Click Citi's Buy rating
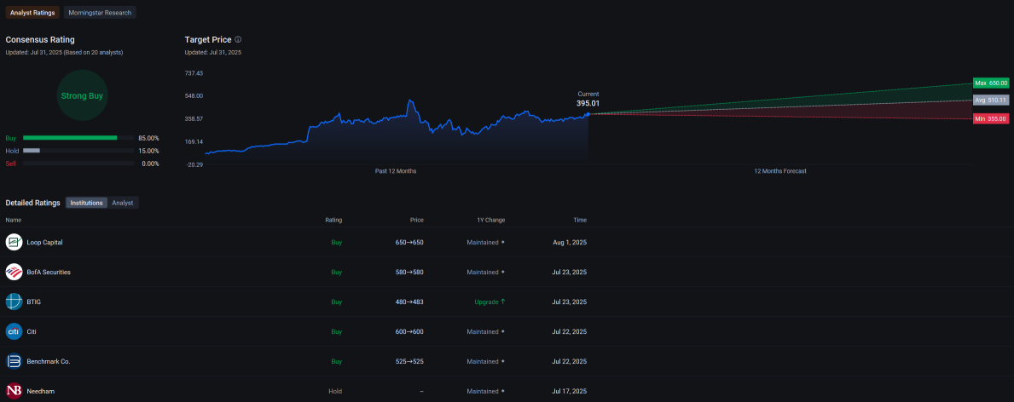Image resolution: width=1014 pixels, height=402 pixels. coord(337,331)
